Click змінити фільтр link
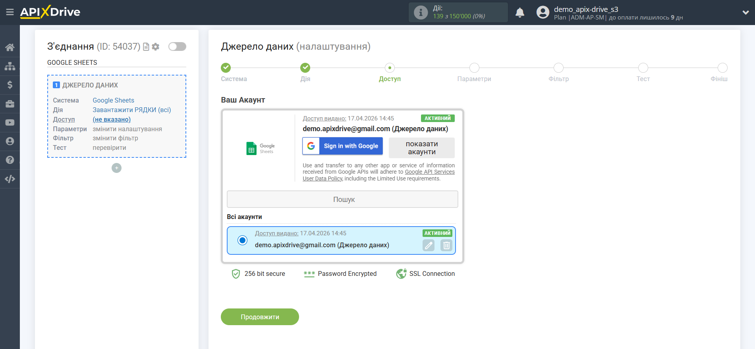 point(115,138)
